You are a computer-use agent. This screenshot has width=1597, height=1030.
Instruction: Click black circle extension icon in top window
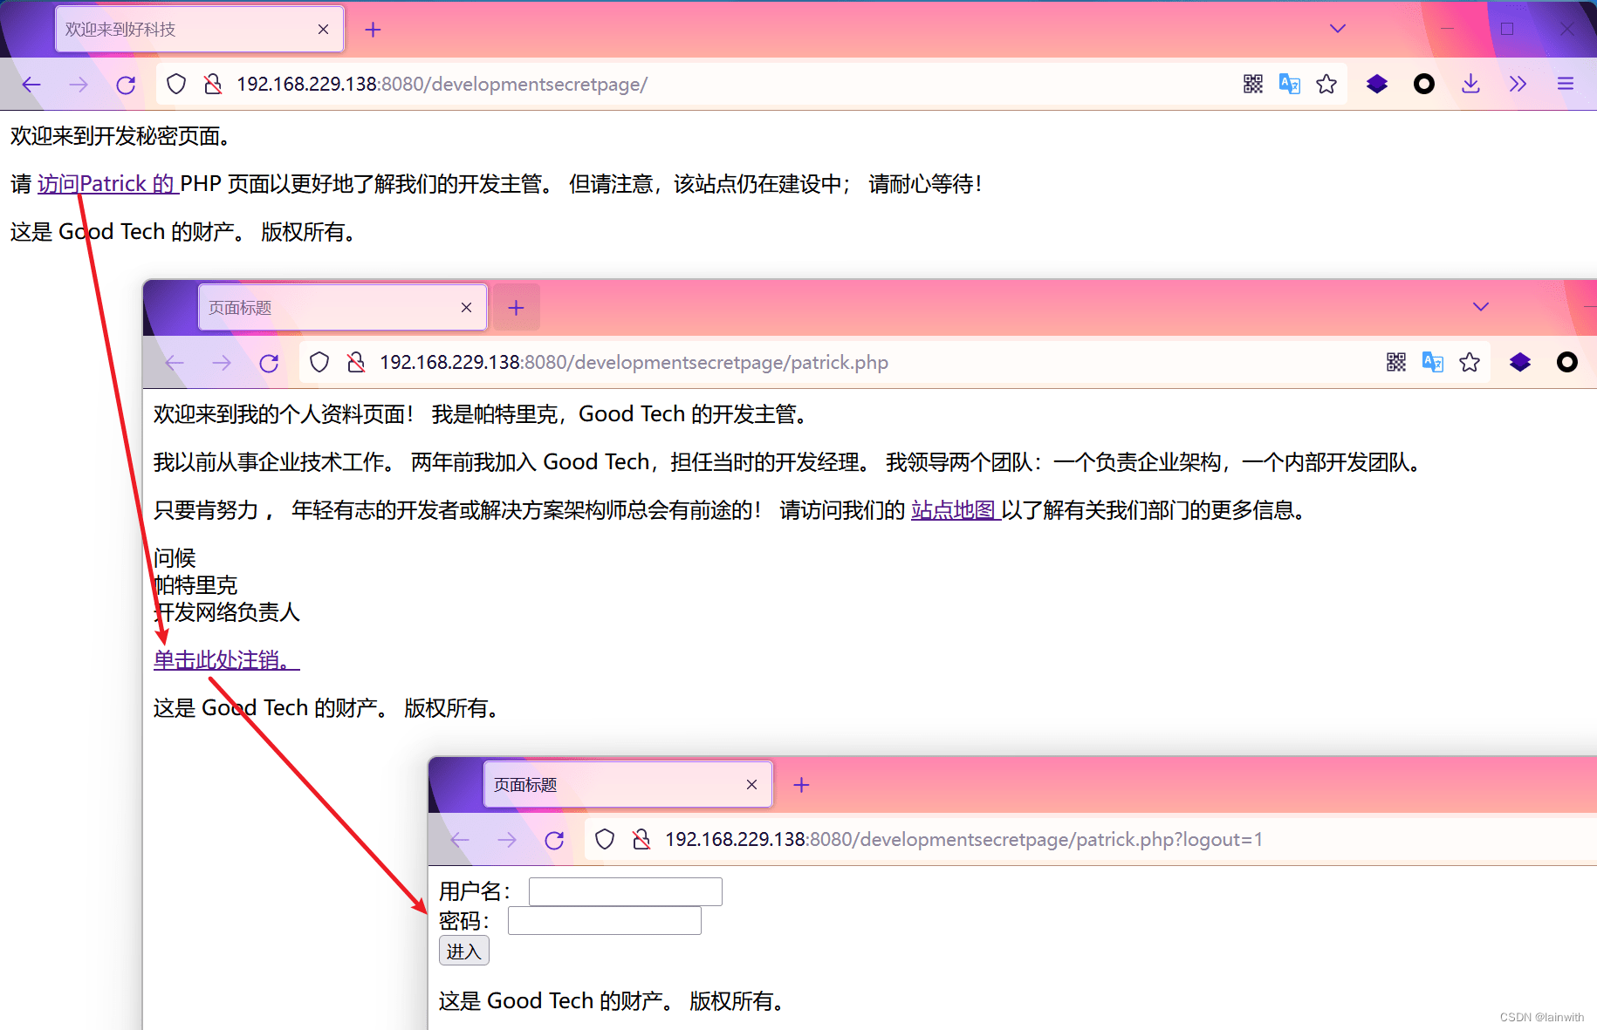tap(1424, 84)
